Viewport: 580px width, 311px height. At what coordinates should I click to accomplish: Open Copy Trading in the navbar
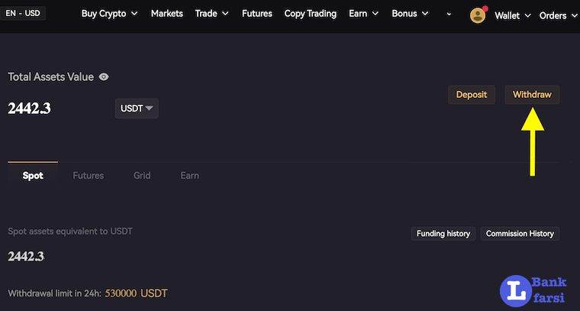311,14
